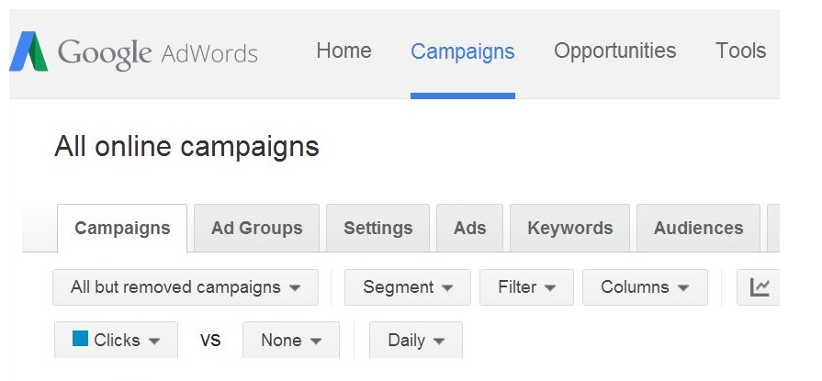Switch to the Ad Groups tab

[x=256, y=229]
